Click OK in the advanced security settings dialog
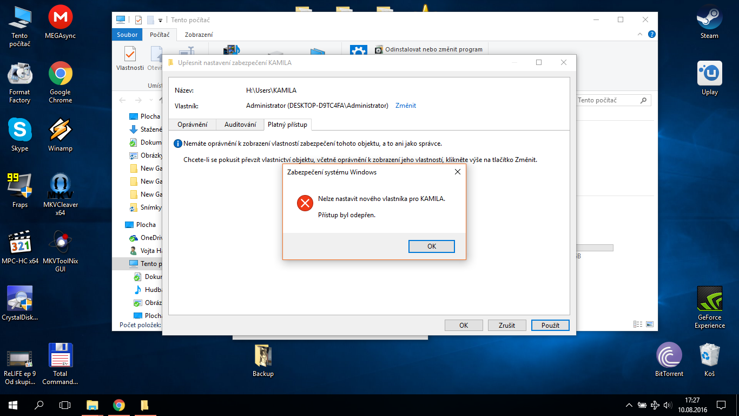The image size is (739, 416). [x=464, y=326]
